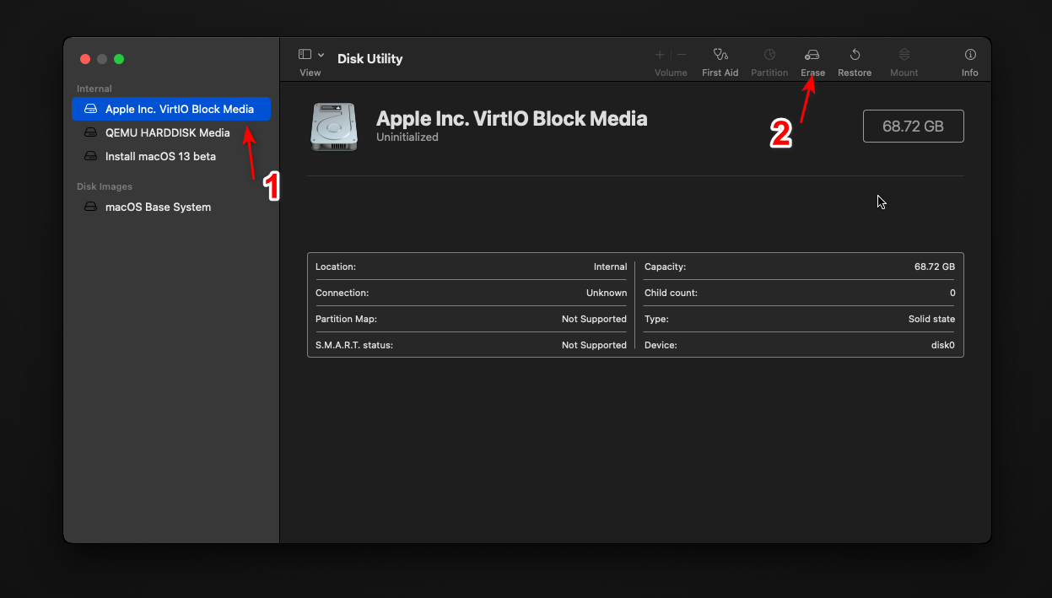Screen dimensions: 1052x598
Task: Open the Info panel icon
Action: (970, 55)
